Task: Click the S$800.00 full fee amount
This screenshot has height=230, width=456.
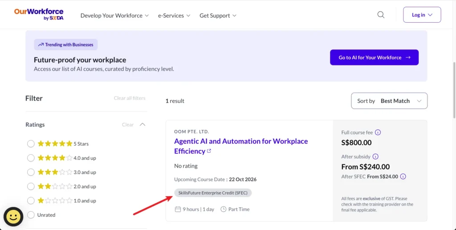Action: coord(356,143)
